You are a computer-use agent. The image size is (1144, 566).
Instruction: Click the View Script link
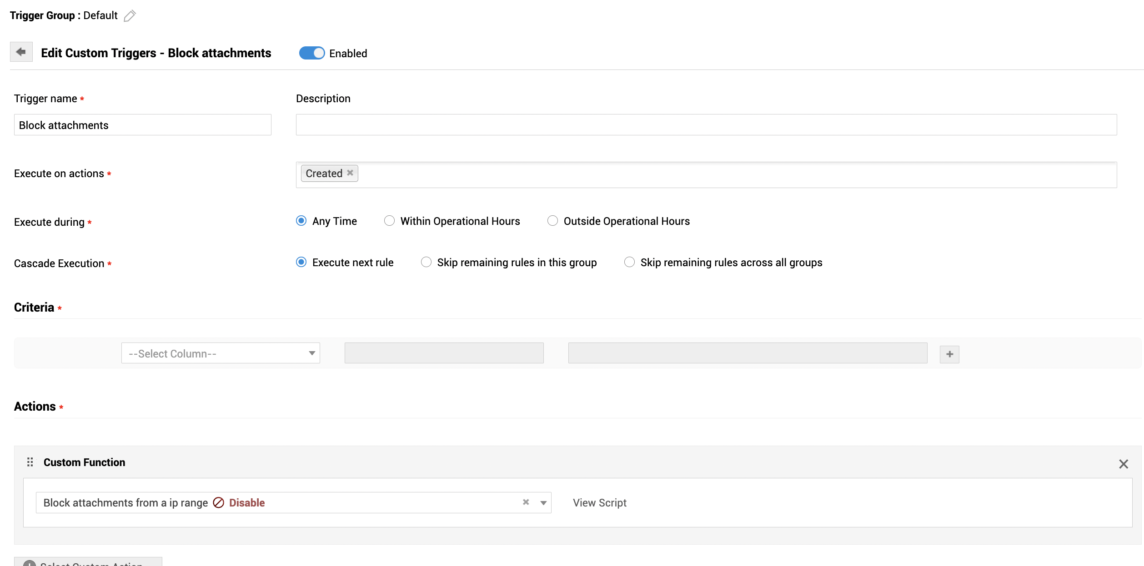[599, 503]
